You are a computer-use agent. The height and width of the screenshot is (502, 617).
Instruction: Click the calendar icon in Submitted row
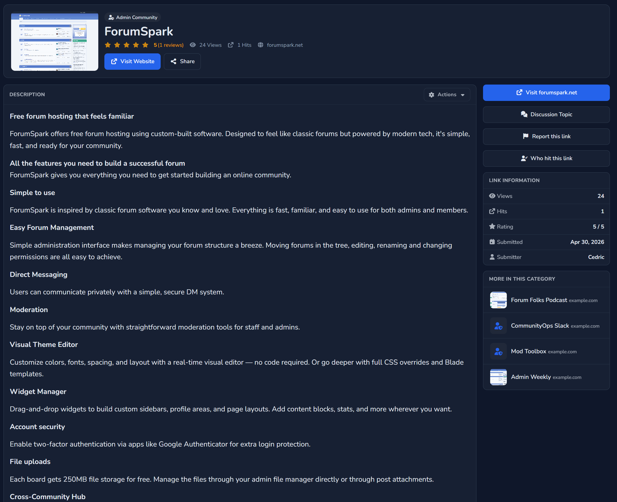click(492, 242)
